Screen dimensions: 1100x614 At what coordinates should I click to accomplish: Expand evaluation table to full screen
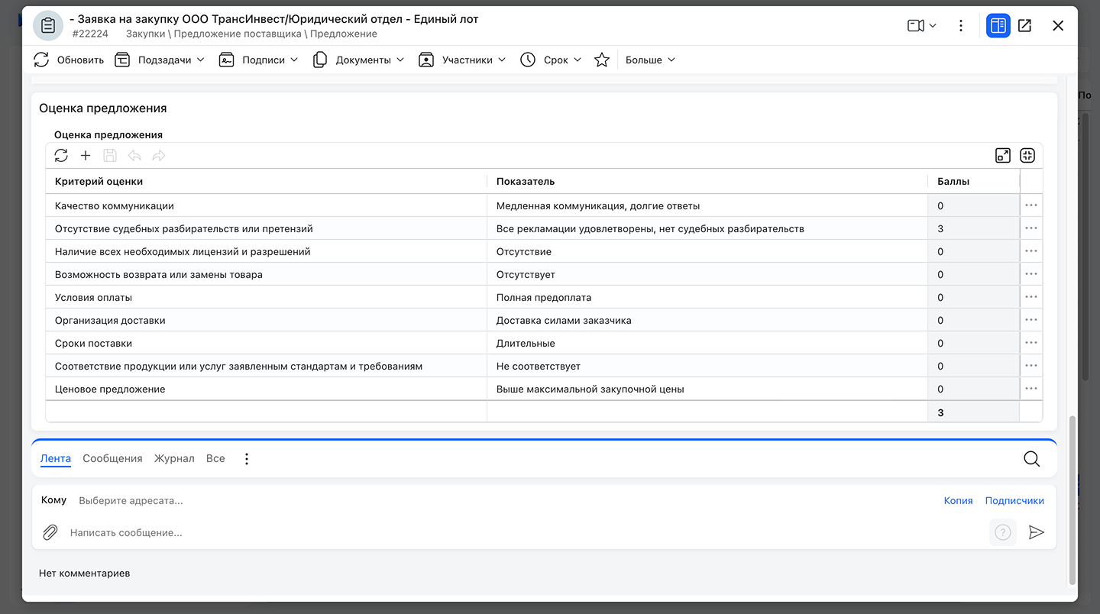(1003, 156)
